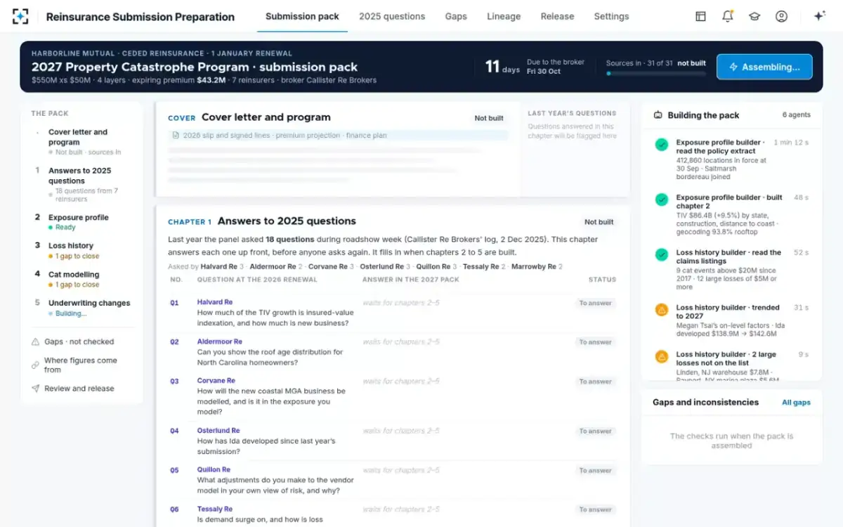843x527 pixels.
Task: Click the Last year's questions heading
Action: point(572,113)
